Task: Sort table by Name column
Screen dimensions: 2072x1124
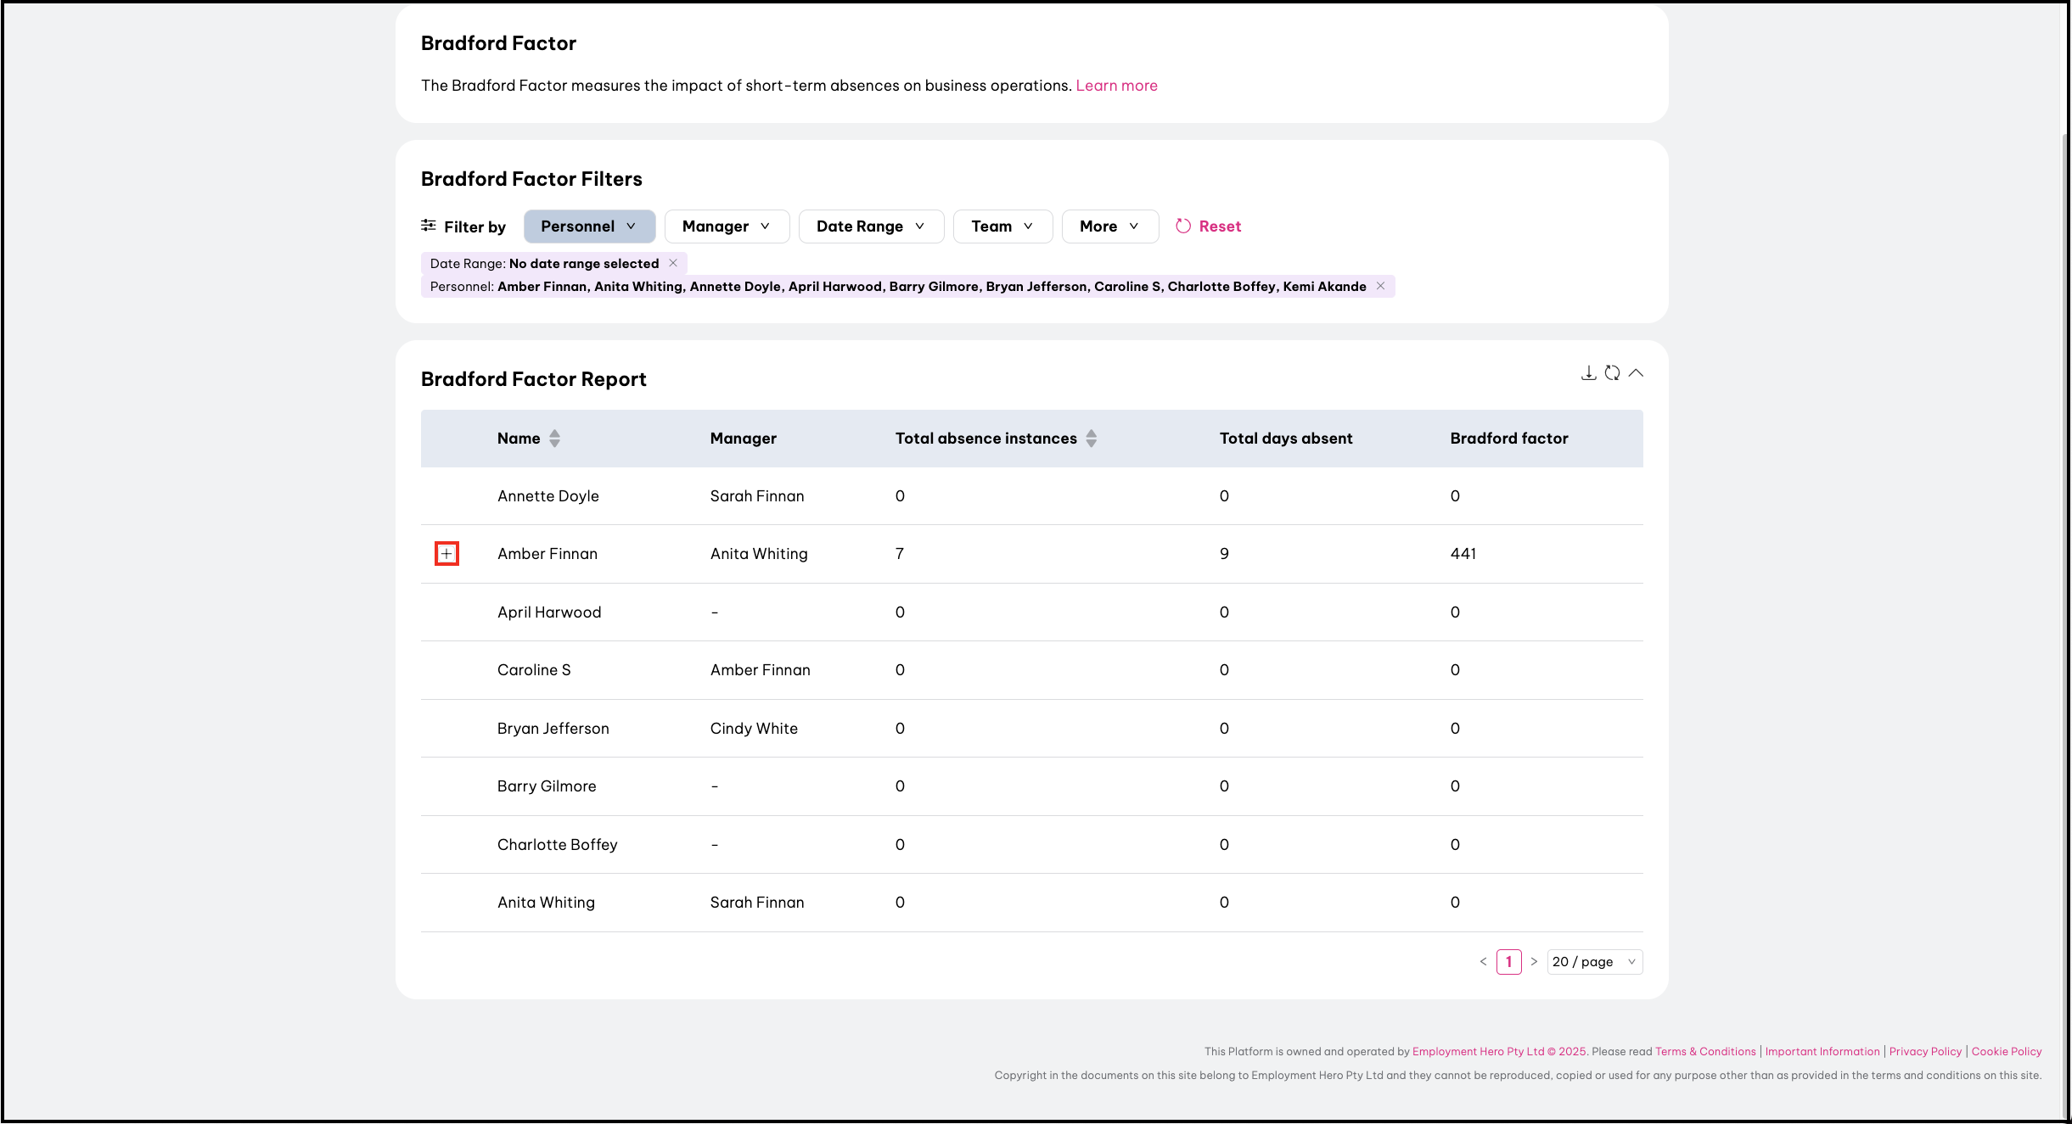Action: 554,439
